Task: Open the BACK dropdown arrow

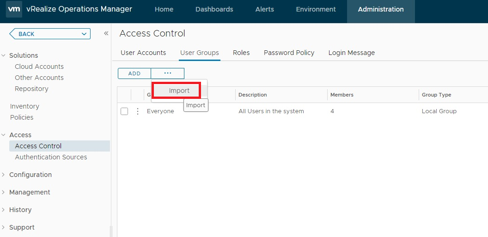Action: point(84,34)
